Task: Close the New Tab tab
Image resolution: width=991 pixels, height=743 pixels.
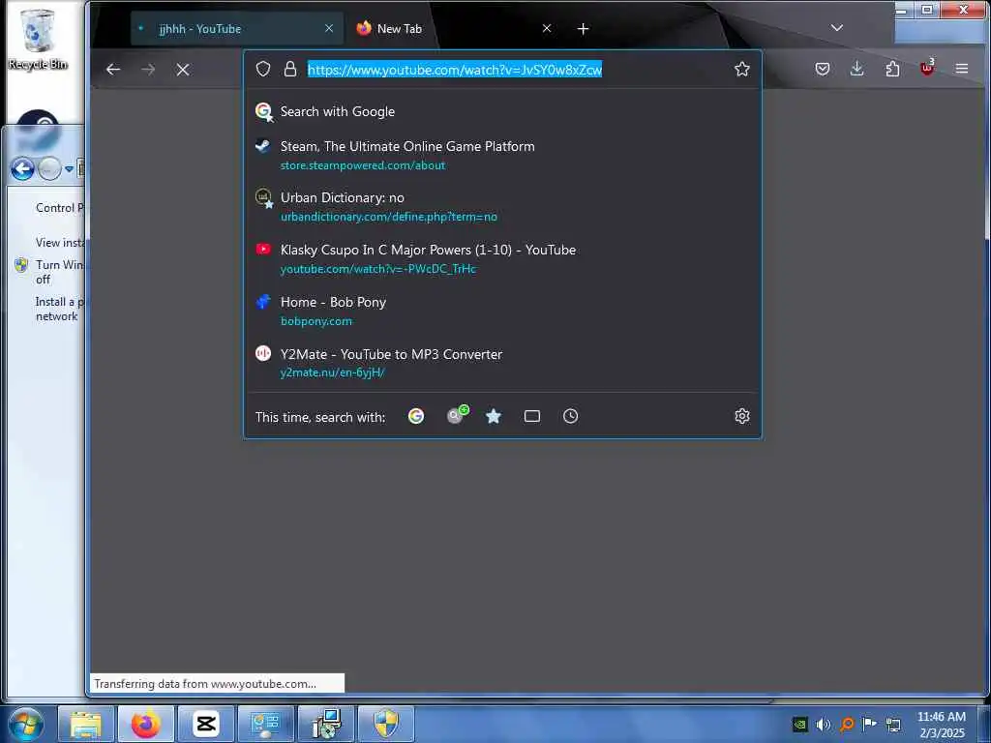Action: point(547,28)
